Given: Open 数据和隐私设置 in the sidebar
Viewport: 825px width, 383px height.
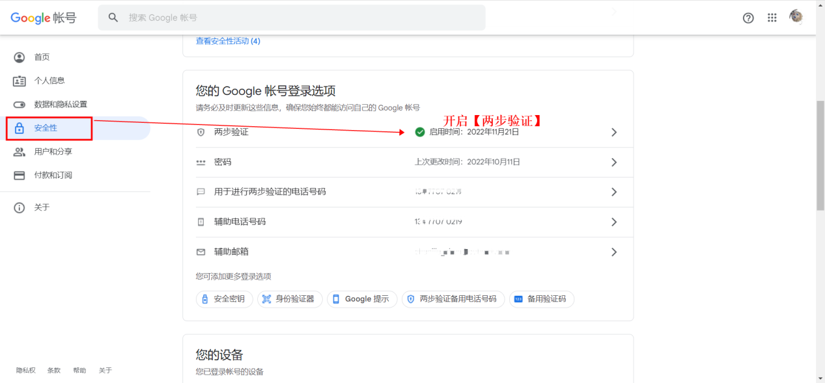Looking at the screenshot, I should 75,105.
